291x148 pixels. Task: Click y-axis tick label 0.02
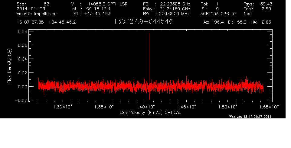point(22,73)
